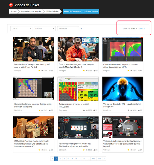Select current page 1 in pagination
154x165 pixels.
[56, 158]
